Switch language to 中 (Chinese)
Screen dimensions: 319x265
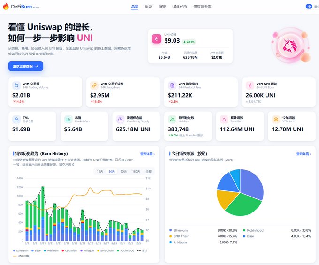[309, 7]
